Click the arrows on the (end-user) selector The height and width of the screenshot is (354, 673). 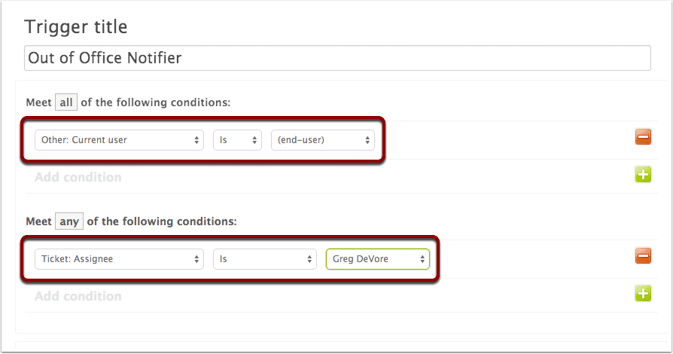pyautogui.click(x=367, y=140)
